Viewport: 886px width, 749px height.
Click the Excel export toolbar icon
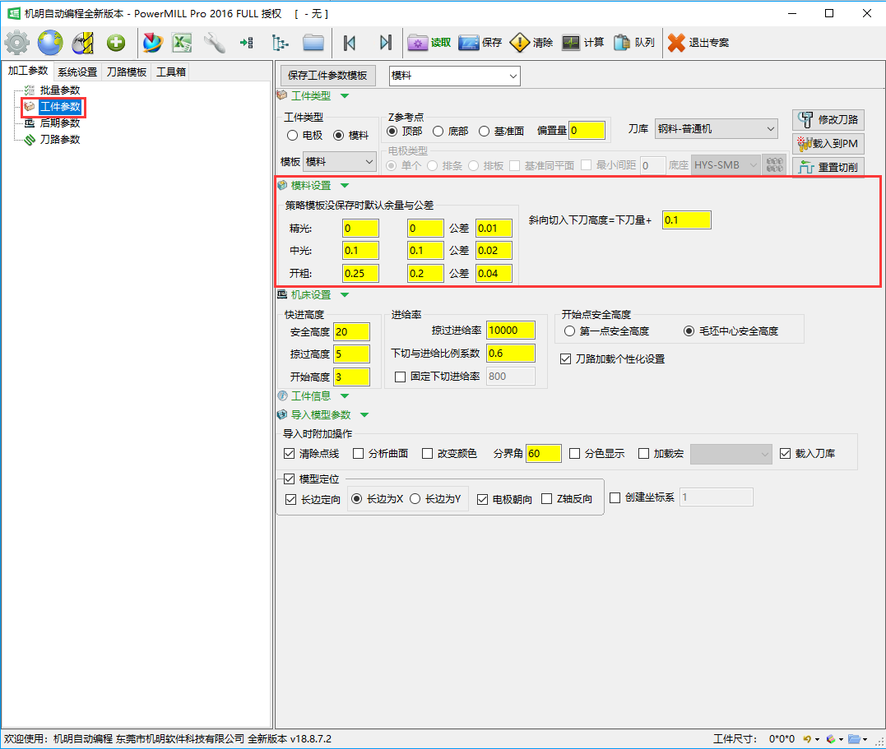[x=182, y=43]
